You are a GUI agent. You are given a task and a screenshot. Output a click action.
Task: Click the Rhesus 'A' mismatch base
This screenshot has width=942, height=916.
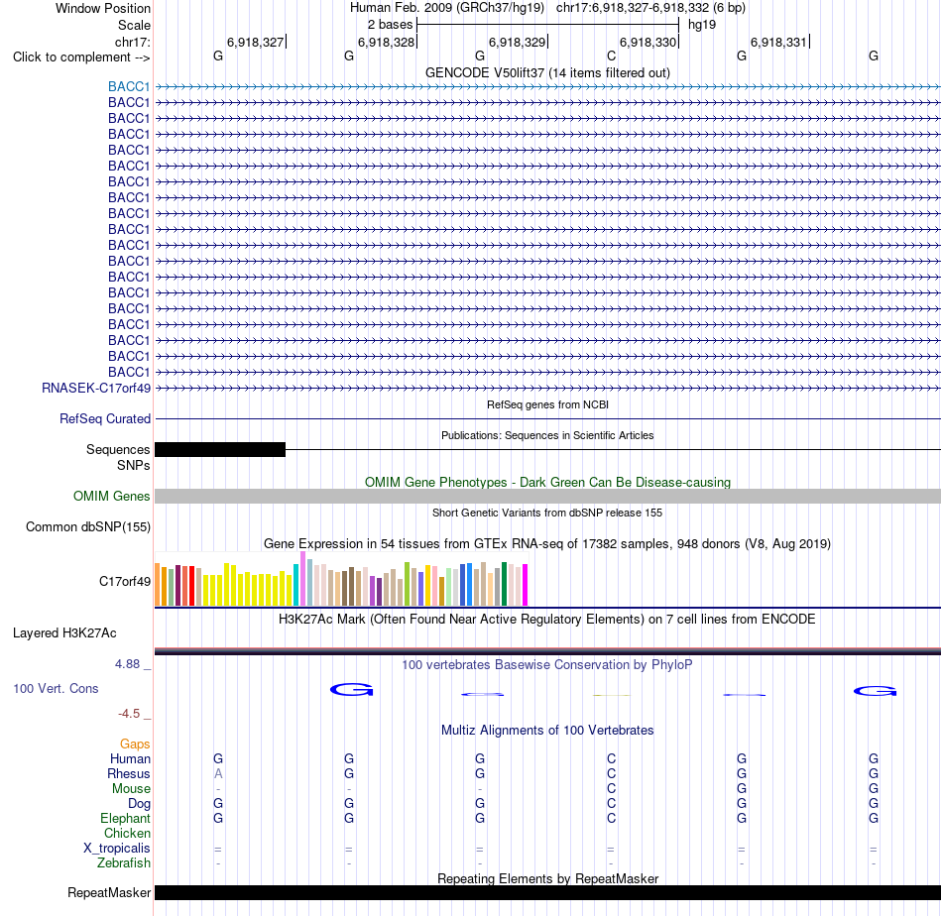218,774
